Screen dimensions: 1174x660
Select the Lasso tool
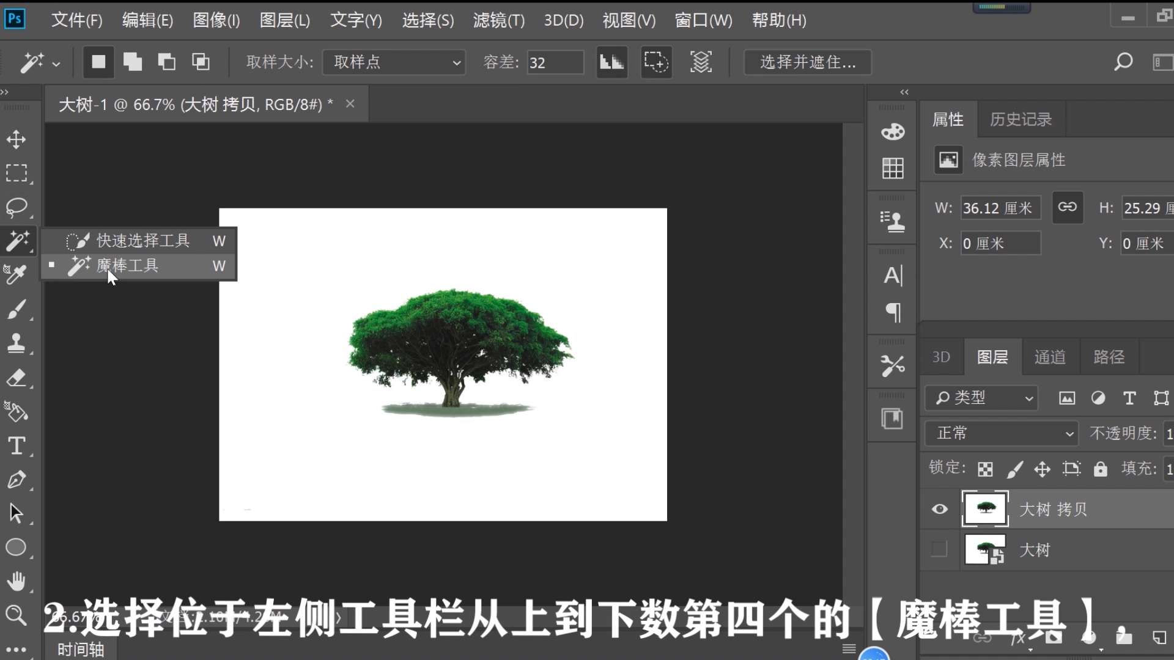[17, 208]
